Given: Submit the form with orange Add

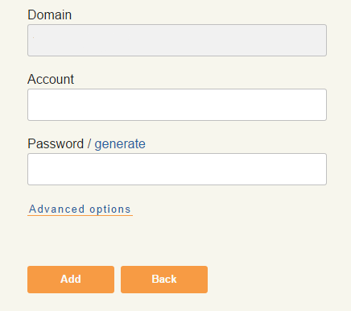Looking at the screenshot, I should (x=71, y=280).
